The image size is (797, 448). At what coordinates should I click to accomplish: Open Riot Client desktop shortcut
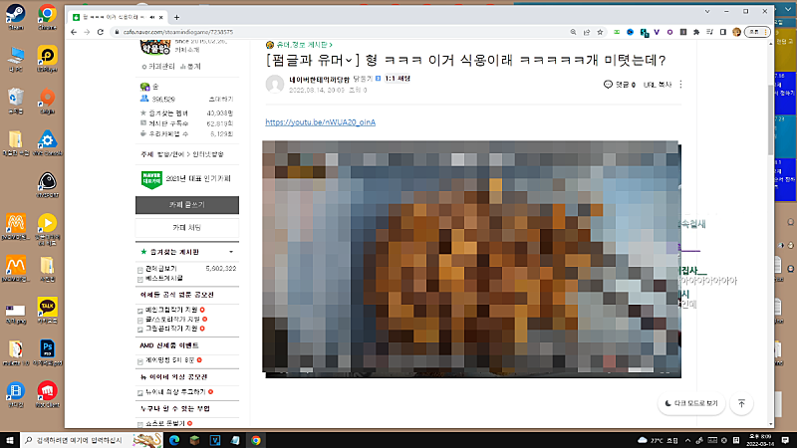pyautogui.click(x=47, y=394)
